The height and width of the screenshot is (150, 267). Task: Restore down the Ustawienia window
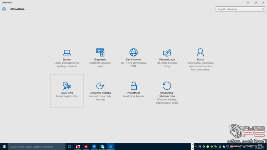[255, 2]
